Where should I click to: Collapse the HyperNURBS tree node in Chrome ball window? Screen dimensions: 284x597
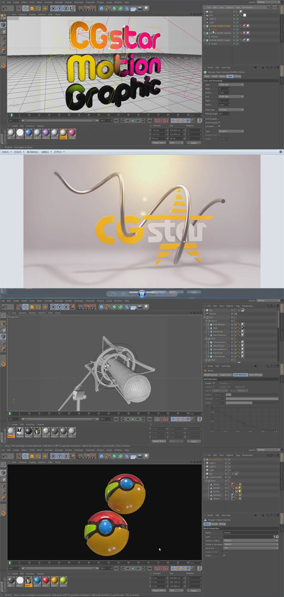point(205,477)
